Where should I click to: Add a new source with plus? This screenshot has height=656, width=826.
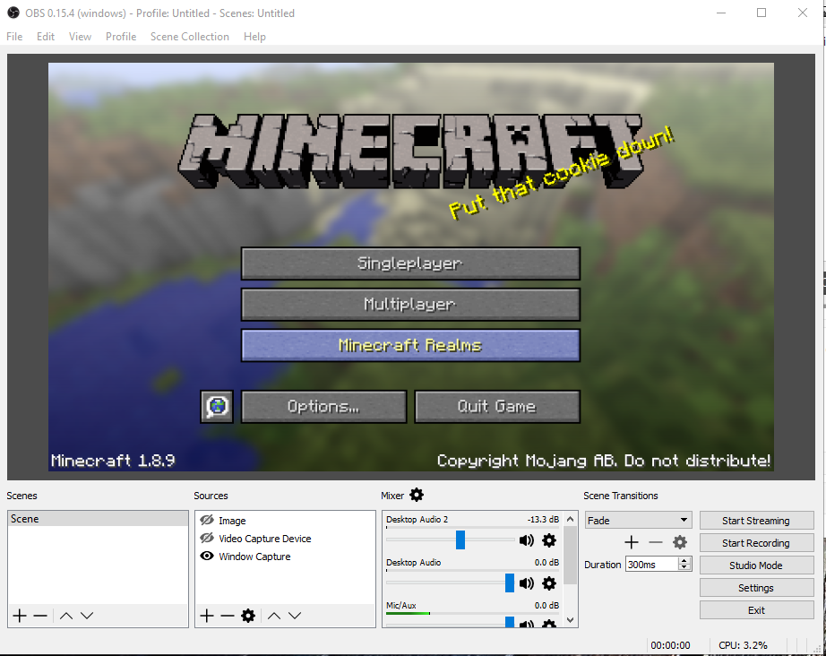[207, 616]
